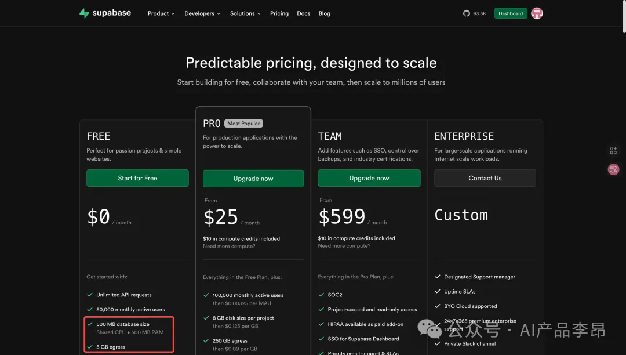Click the checkmark next to SOC2
Viewport: 626px width, 355px height.
point(321,295)
